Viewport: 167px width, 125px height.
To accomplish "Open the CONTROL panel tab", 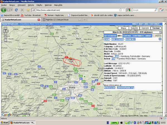I will [127, 36].
